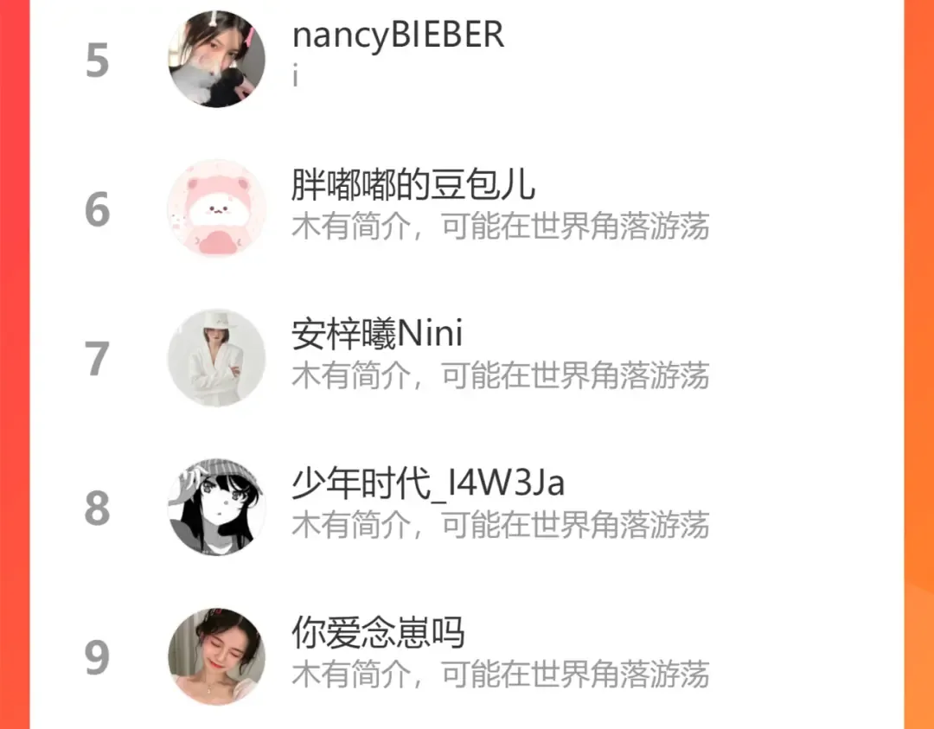Open user 胖嘟嘟的豆包儿
The width and height of the screenshot is (934, 729).
pos(413,185)
